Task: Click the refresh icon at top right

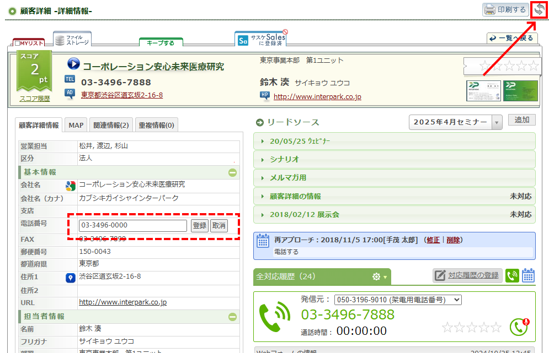Action: 539,10
